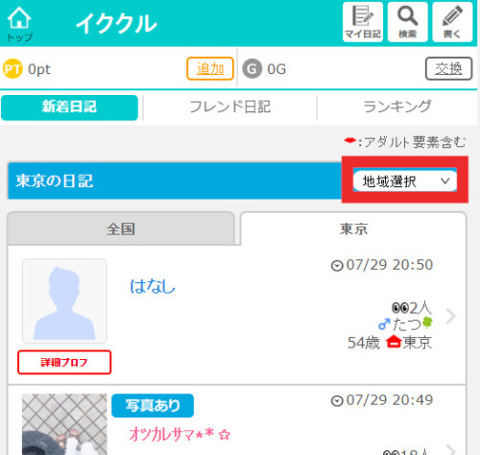Switch to the 新着日記 tab
The height and width of the screenshot is (455, 480).
coord(69,108)
